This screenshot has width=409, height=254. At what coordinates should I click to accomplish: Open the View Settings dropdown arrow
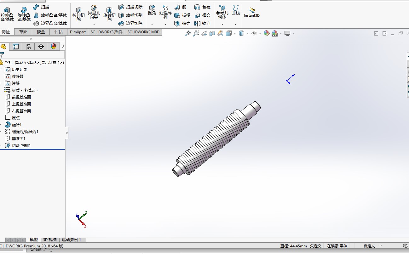pyautogui.click(x=293, y=33)
